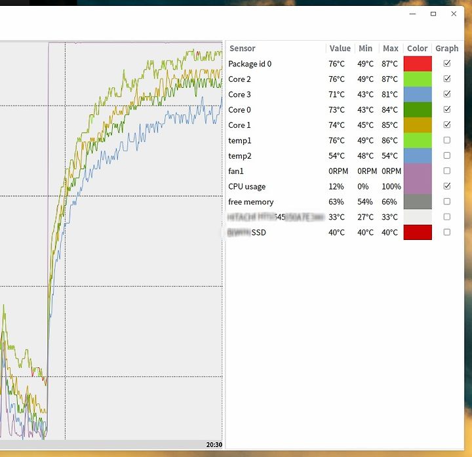Select the temp1 sensor name

[x=240, y=140]
